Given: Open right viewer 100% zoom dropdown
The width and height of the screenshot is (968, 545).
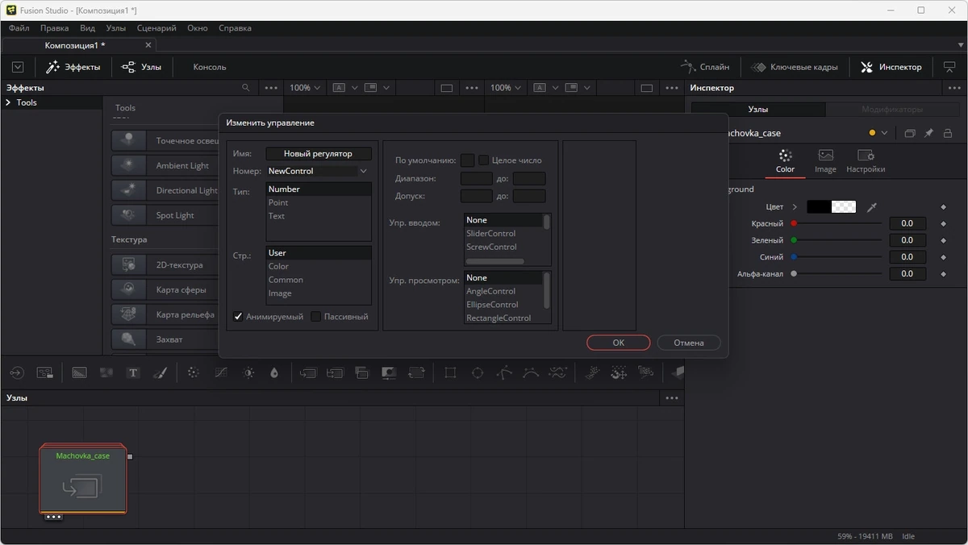Looking at the screenshot, I should [x=506, y=88].
